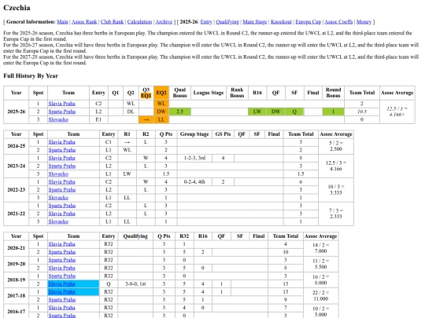The height and width of the screenshot is (318, 425).
Task: Select the League Stage column header
Action: [209, 93]
